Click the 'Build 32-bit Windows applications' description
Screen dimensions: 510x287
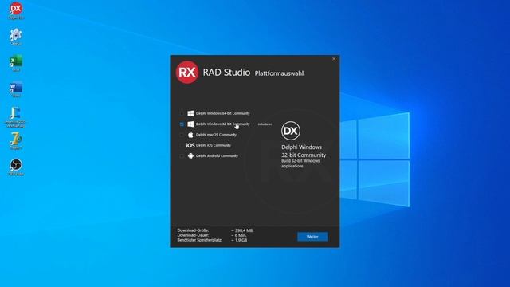point(300,163)
